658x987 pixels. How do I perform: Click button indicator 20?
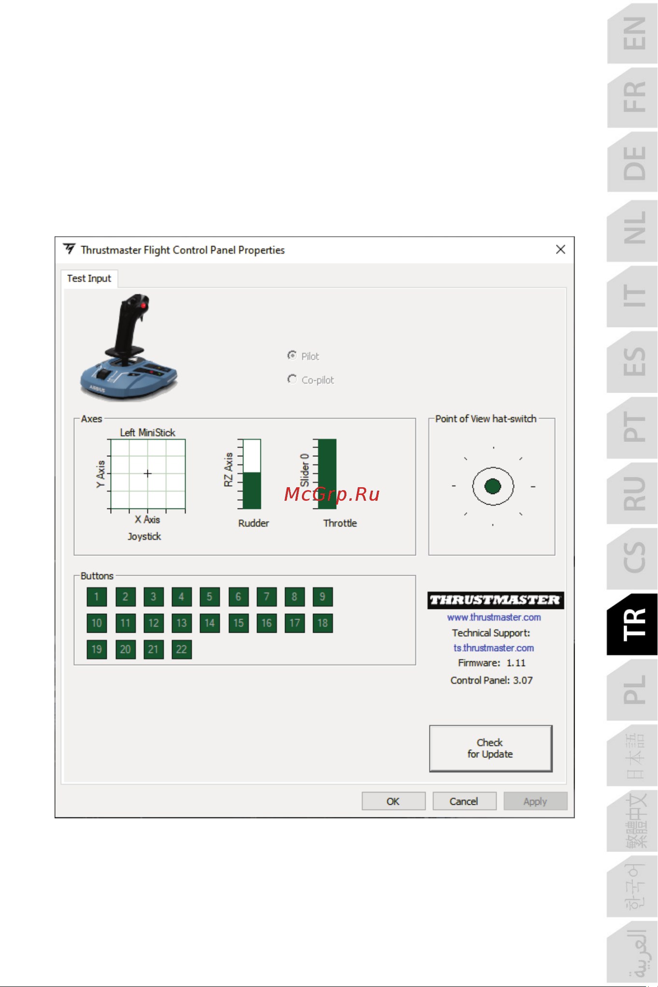[125, 649]
